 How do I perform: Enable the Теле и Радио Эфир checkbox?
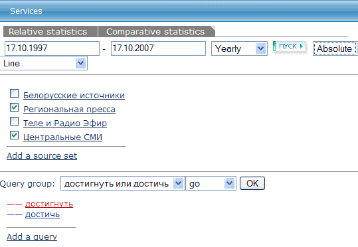click(x=14, y=122)
